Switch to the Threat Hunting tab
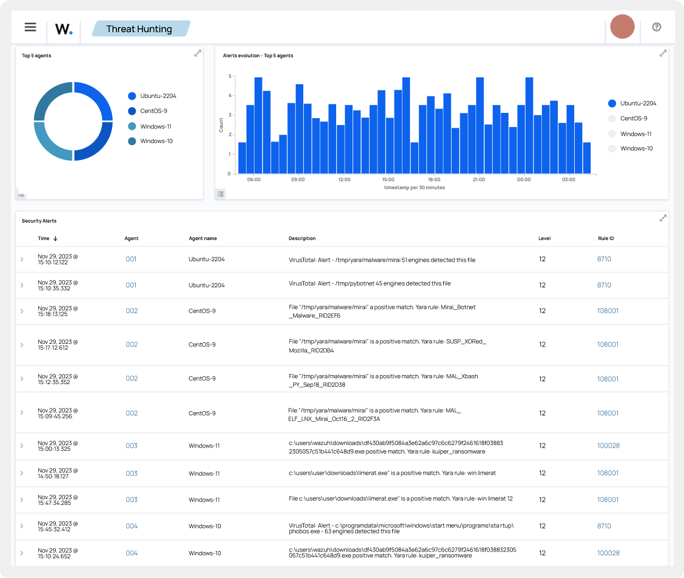Screen dimensions: 684x578 point(139,29)
